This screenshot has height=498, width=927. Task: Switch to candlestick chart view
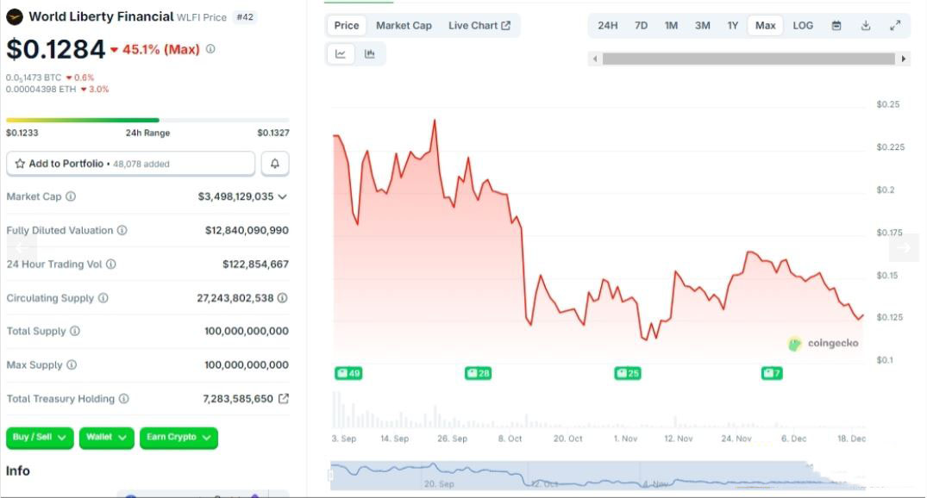tap(370, 54)
